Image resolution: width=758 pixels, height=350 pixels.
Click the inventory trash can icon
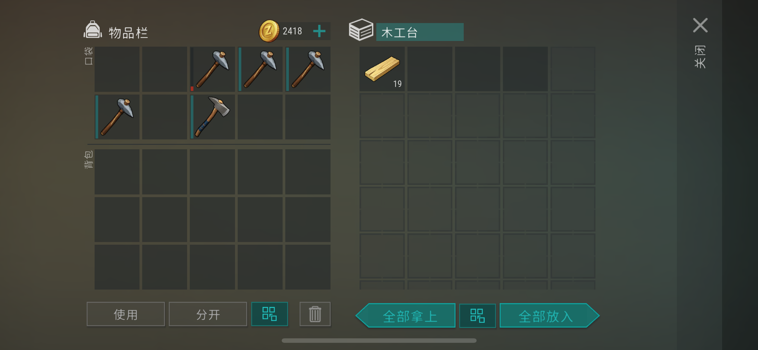(x=315, y=314)
